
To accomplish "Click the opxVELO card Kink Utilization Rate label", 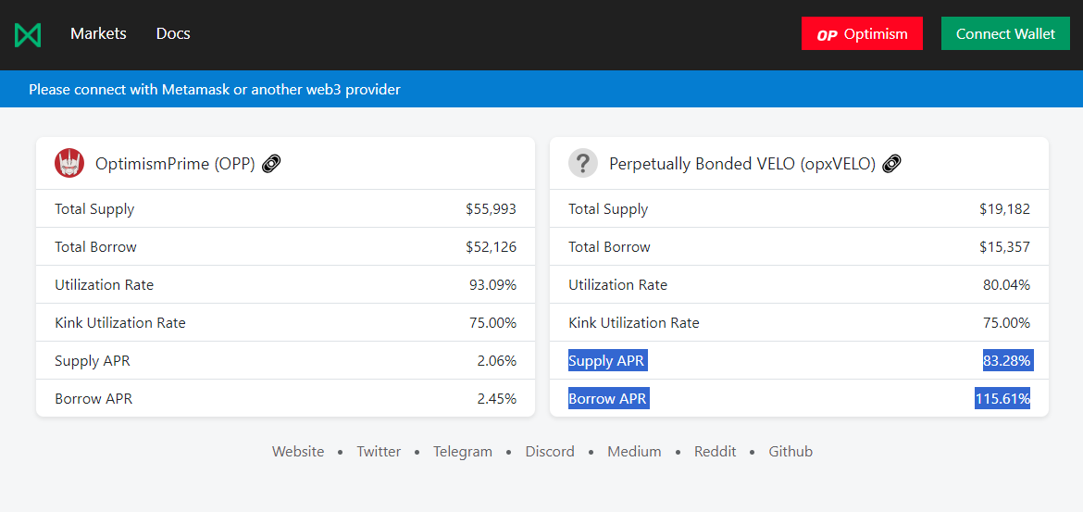I will [x=634, y=323].
